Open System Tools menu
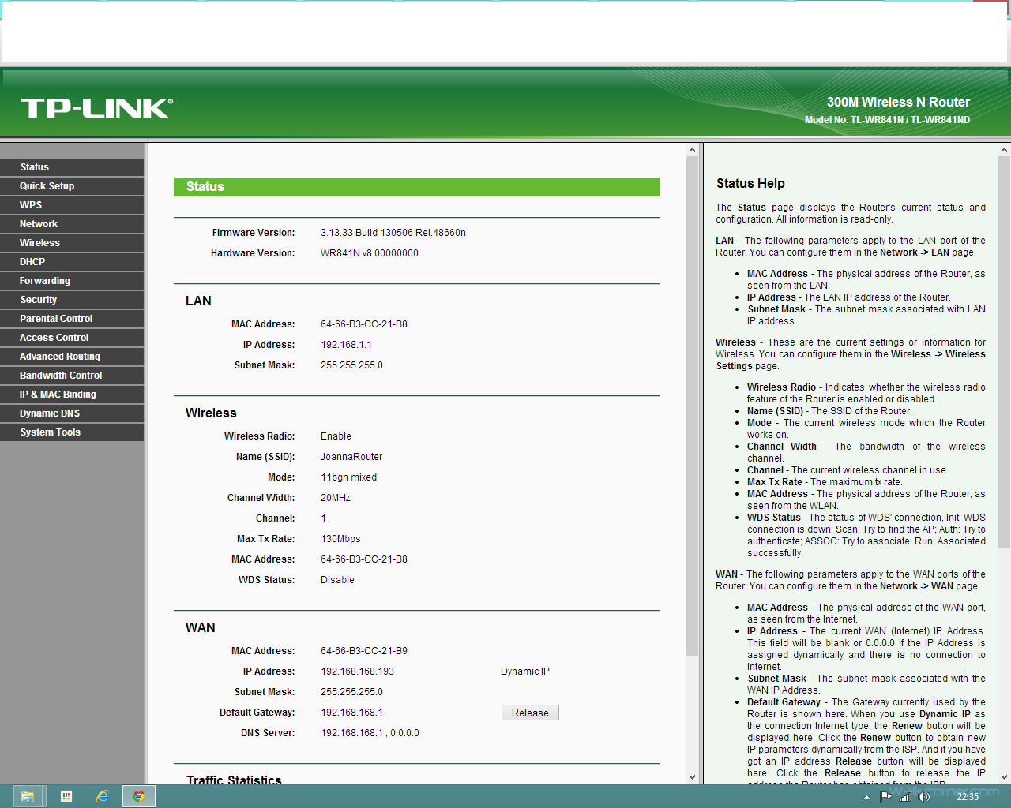The height and width of the screenshot is (808, 1011). [x=72, y=432]
